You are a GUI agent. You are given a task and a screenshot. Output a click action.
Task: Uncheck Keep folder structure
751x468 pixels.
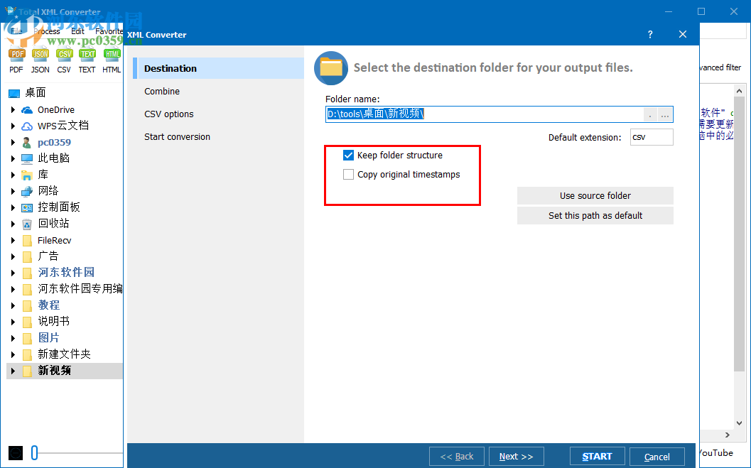click(x=347, y=155)
